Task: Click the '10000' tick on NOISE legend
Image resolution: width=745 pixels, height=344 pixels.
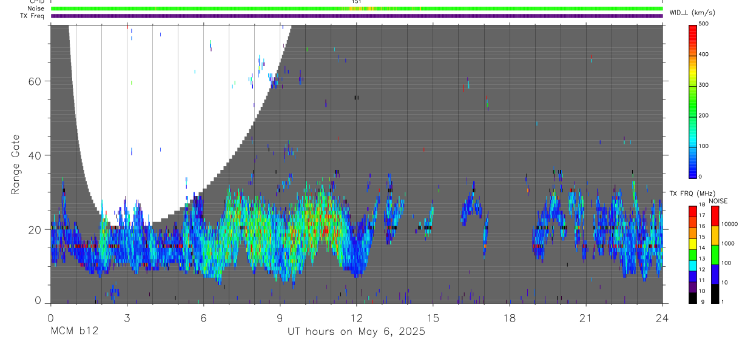Action: click(730, 224)
